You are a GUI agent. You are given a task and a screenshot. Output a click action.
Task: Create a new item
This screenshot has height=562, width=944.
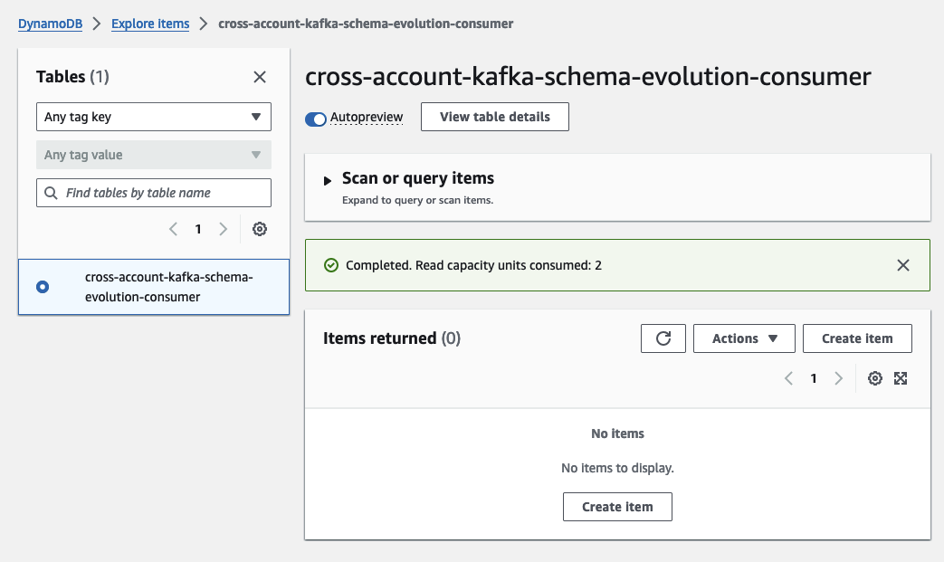pos(857,338)
